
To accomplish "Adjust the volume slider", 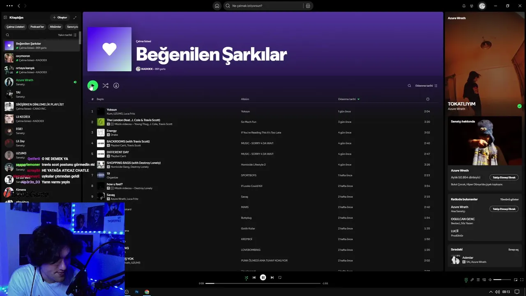I will [502, 280].
